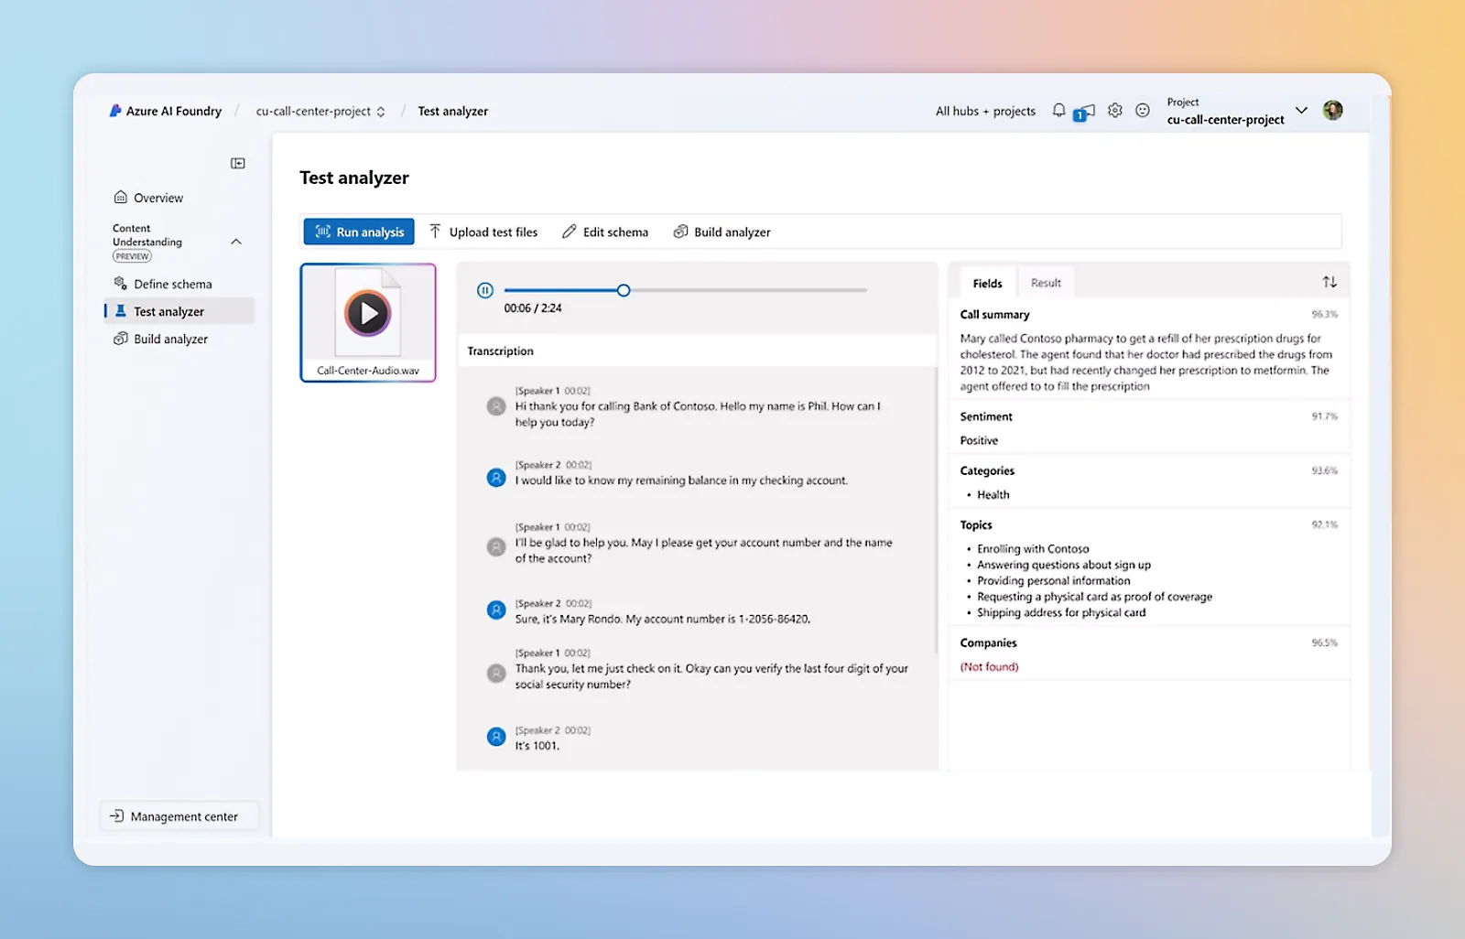Click Upload test files
The height and width of the screenshot is (939, 1465).
coord(483,232)
